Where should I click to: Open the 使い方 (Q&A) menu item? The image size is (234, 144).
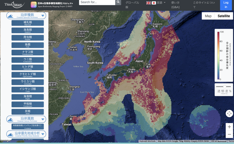[x=176, y=5]
